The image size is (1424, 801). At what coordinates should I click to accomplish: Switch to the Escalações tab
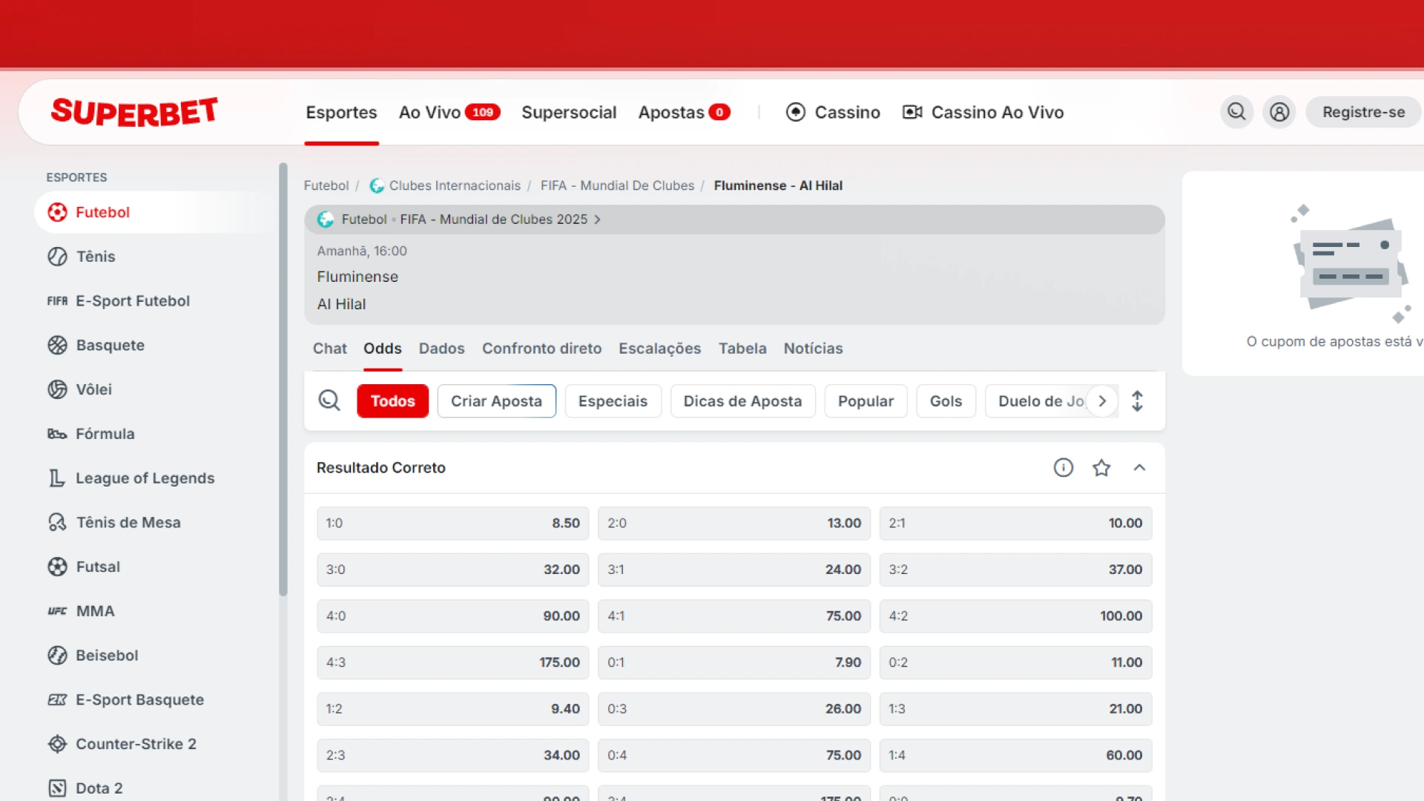[x=660, y=349]
